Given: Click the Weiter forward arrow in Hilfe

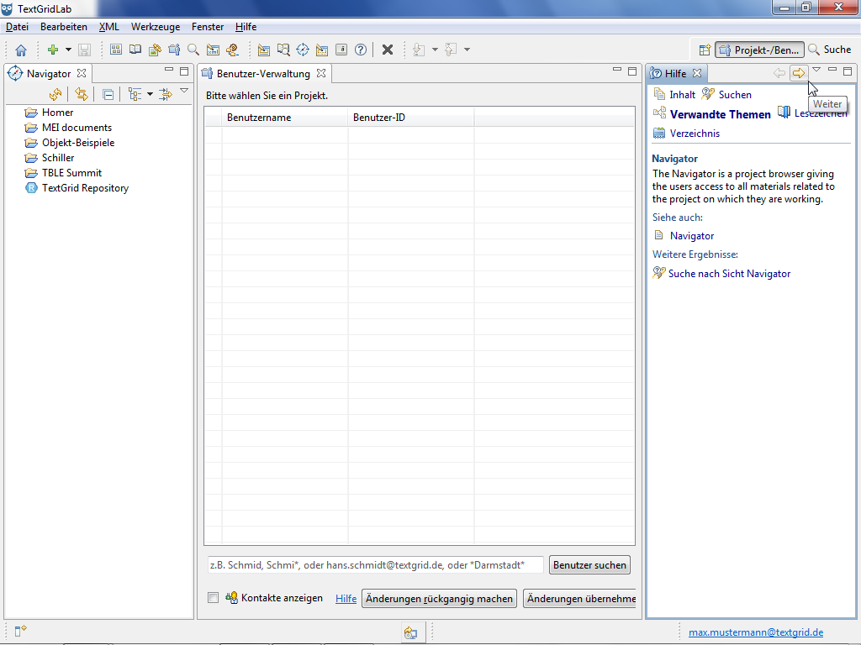Looking at the screenshot, I should (x=798, y=73).
